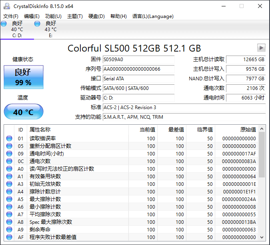Click the standard field ACS-2 | ACS-2 Revision 3
This screenshot has height=245, width=270.
point(184,108)
